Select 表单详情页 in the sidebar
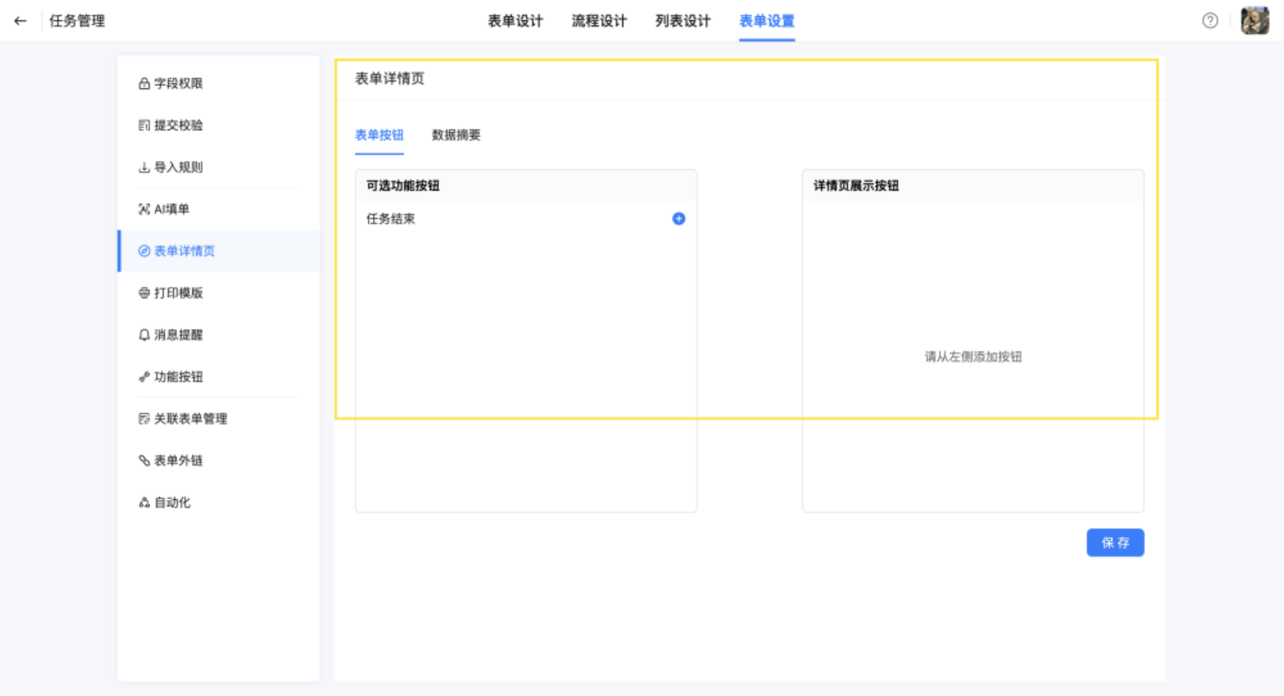This screenshot has width=1284, height=696. [184, 251]
